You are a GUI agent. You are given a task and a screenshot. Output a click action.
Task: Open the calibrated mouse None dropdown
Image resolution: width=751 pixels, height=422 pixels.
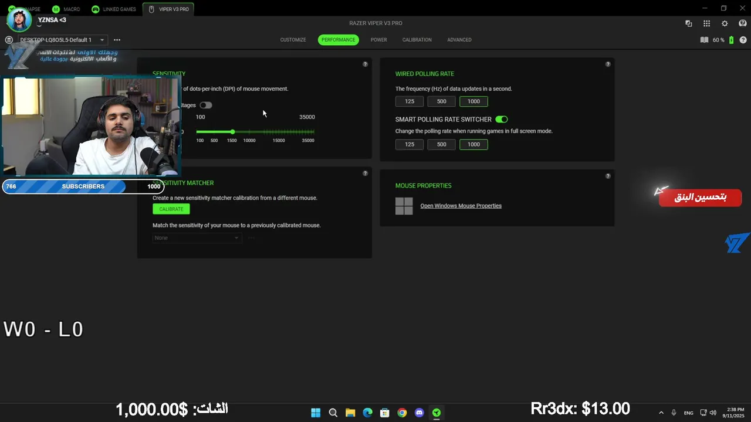(197, 238)
